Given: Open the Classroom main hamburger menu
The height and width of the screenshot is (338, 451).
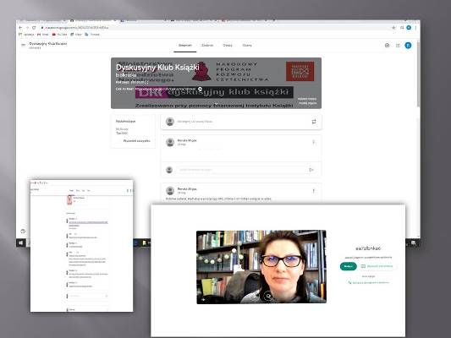Looking at the screenshot, I should (x=24, y=45).
